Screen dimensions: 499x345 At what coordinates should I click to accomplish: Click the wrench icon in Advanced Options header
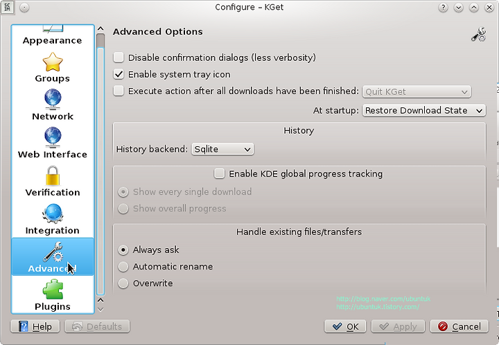pyautogui.click(x=478, y=35)
